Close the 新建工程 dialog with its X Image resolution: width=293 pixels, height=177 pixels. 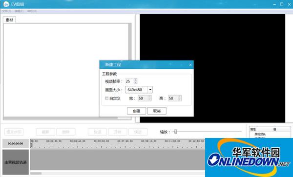[x=190, y=65]
